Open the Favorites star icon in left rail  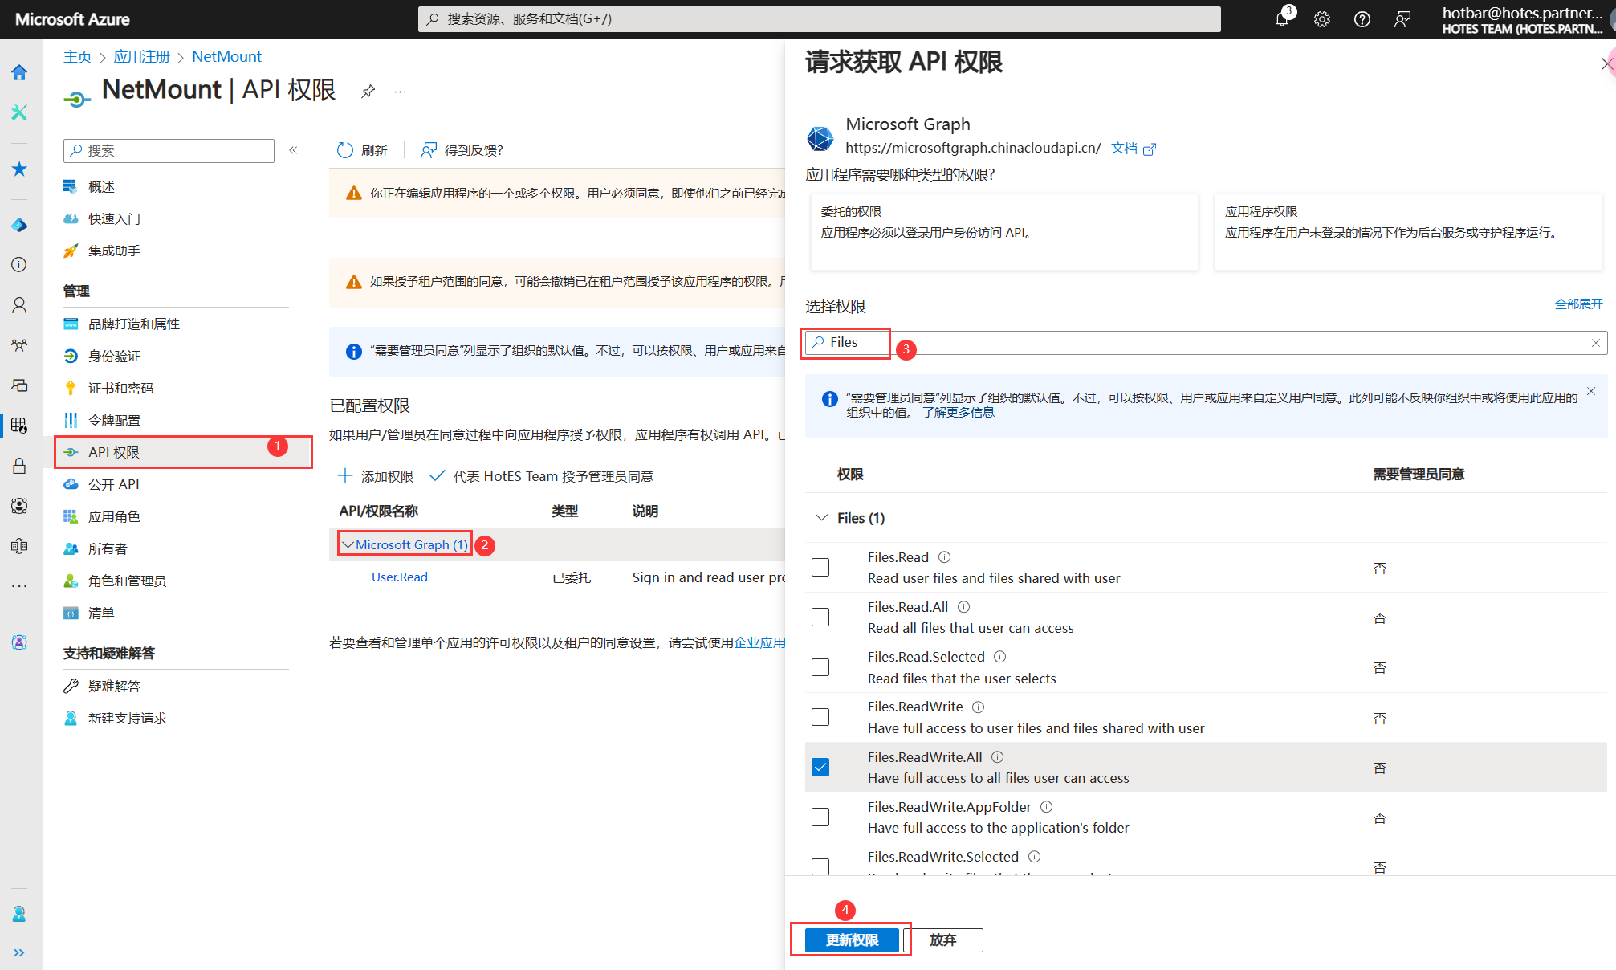point(19,169)
